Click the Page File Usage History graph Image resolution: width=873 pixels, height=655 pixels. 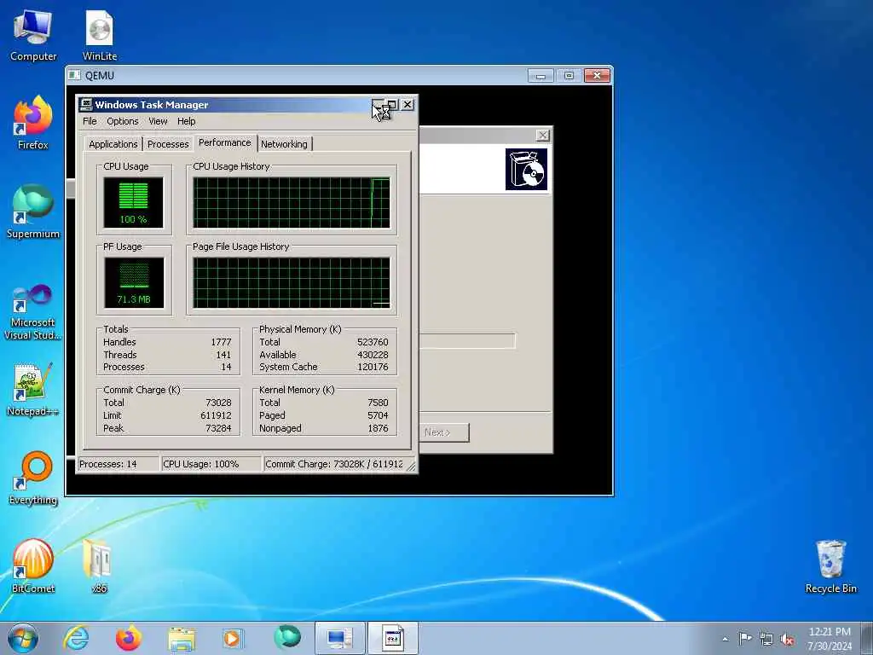tap(292, 282)
